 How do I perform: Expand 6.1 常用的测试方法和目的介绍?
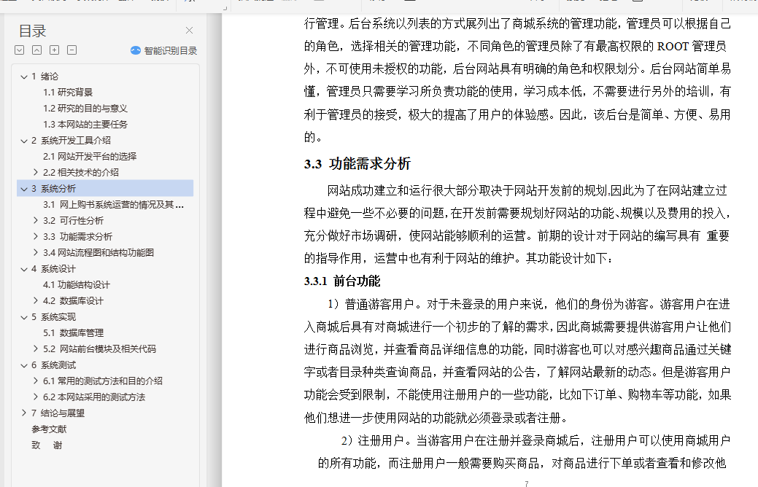35,381
